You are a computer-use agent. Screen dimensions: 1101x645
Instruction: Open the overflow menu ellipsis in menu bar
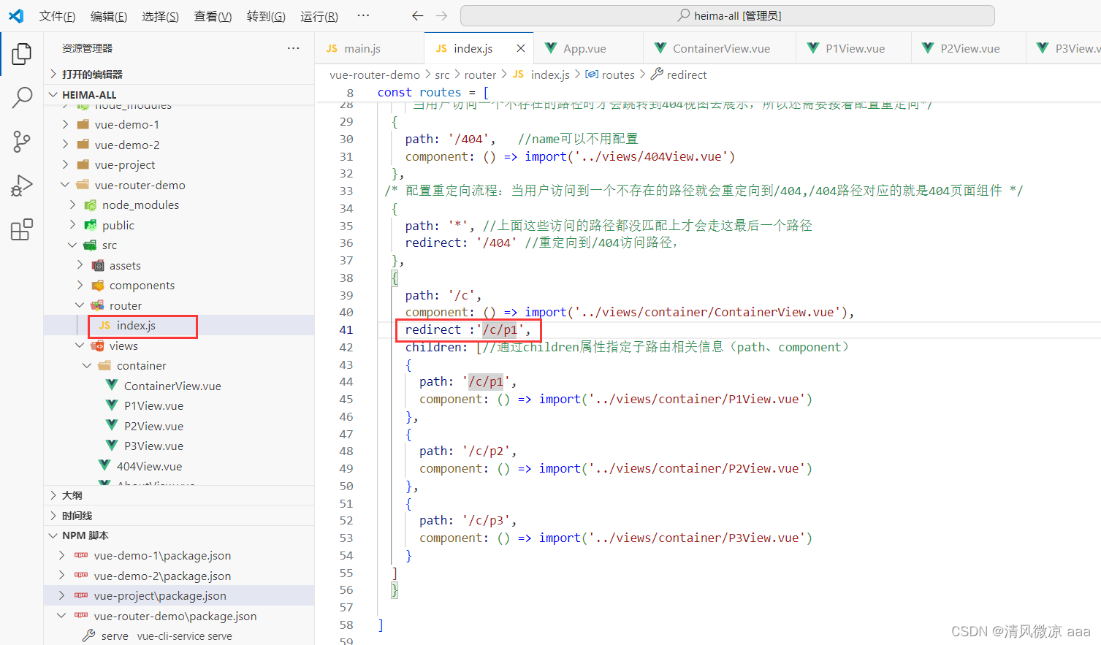click(363, 15)
